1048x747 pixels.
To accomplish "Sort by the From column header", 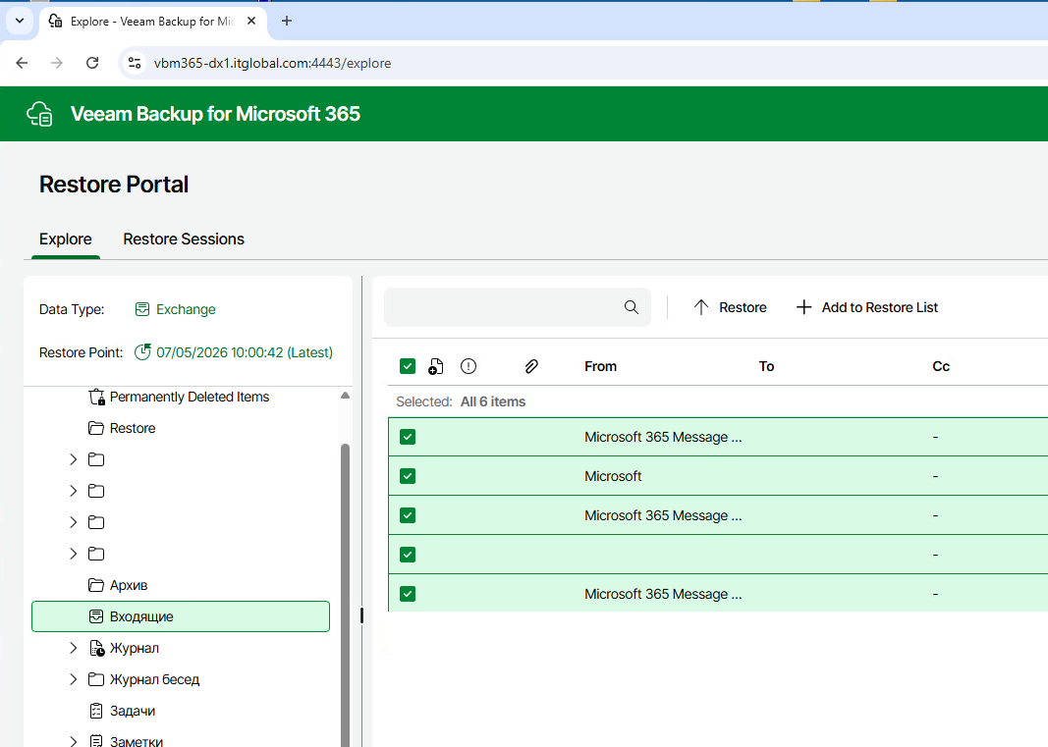I will point(600,366).
